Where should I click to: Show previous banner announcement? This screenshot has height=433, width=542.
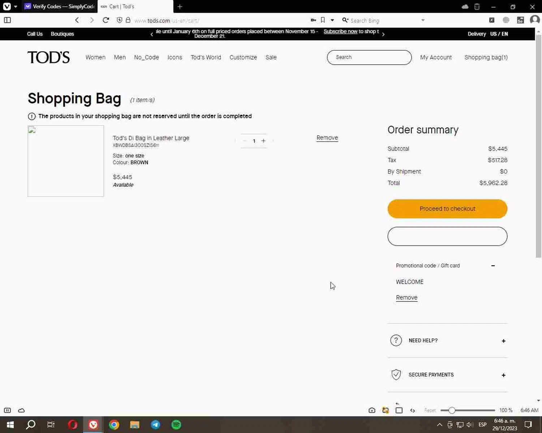[152, 34]
